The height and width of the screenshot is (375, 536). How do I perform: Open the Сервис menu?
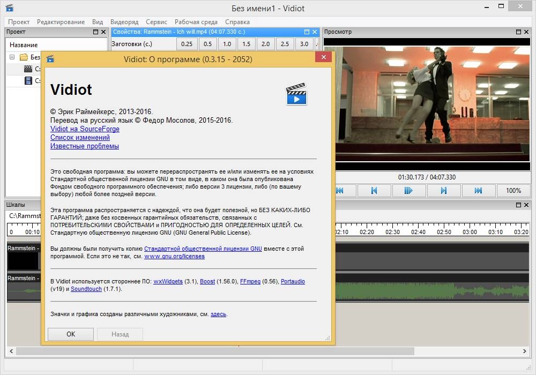(157, 22)
